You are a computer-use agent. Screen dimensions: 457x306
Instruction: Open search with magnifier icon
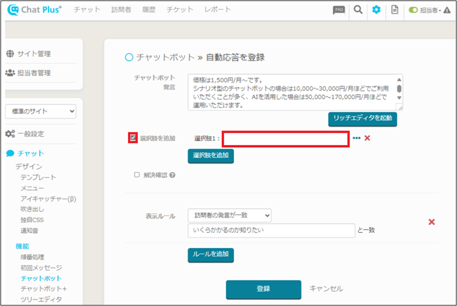click(x=358, y=10)
